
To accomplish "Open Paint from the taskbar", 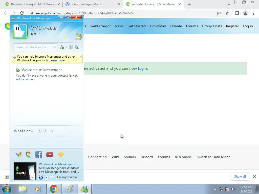I will pos(69,189).
